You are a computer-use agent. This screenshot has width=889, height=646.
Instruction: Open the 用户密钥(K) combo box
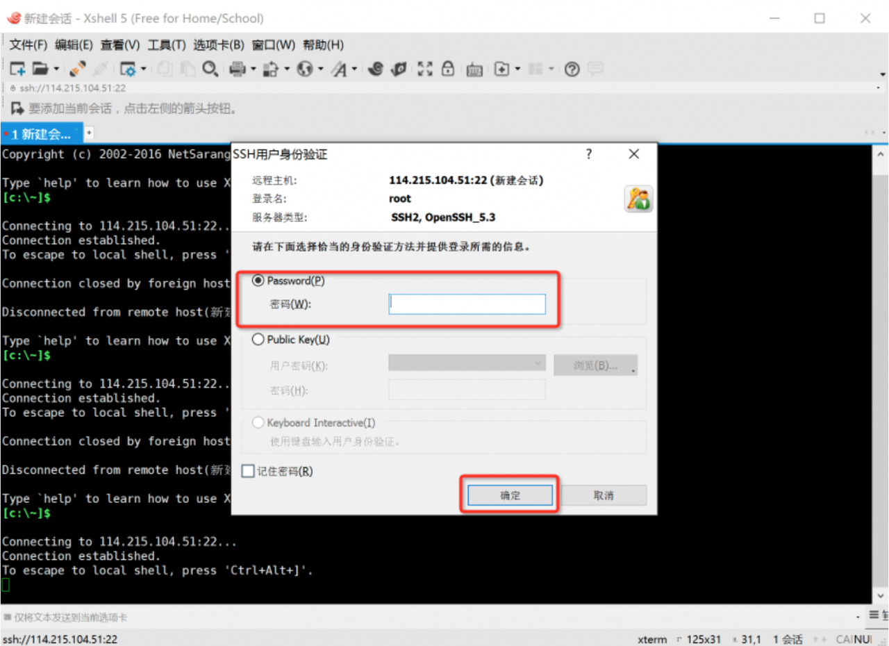(467, 363)
